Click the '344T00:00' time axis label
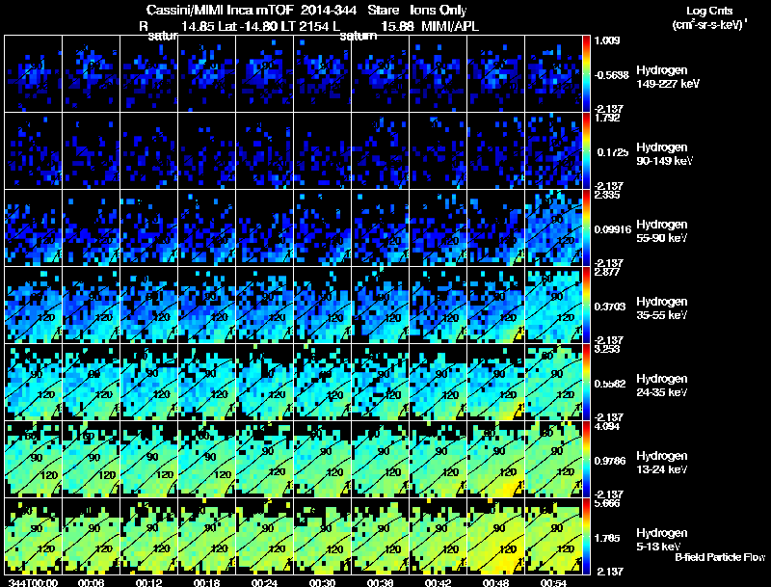Image resolution: width=771 pixels, height=587 pixels. 33,582
